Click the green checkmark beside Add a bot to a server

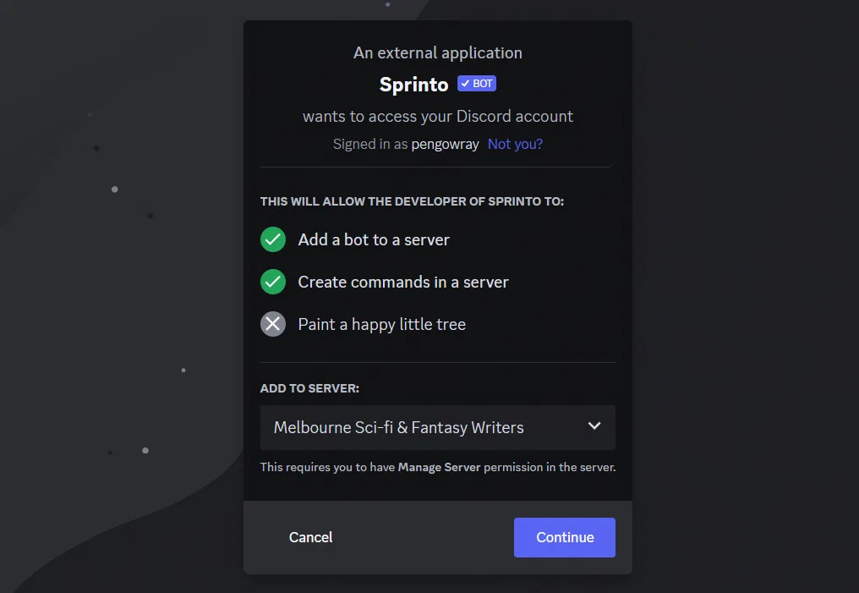[273, 239]
